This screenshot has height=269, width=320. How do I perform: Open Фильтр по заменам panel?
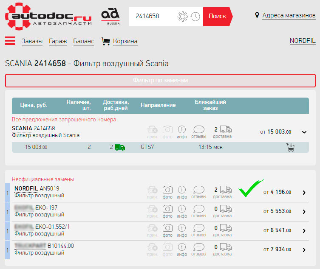160,81
